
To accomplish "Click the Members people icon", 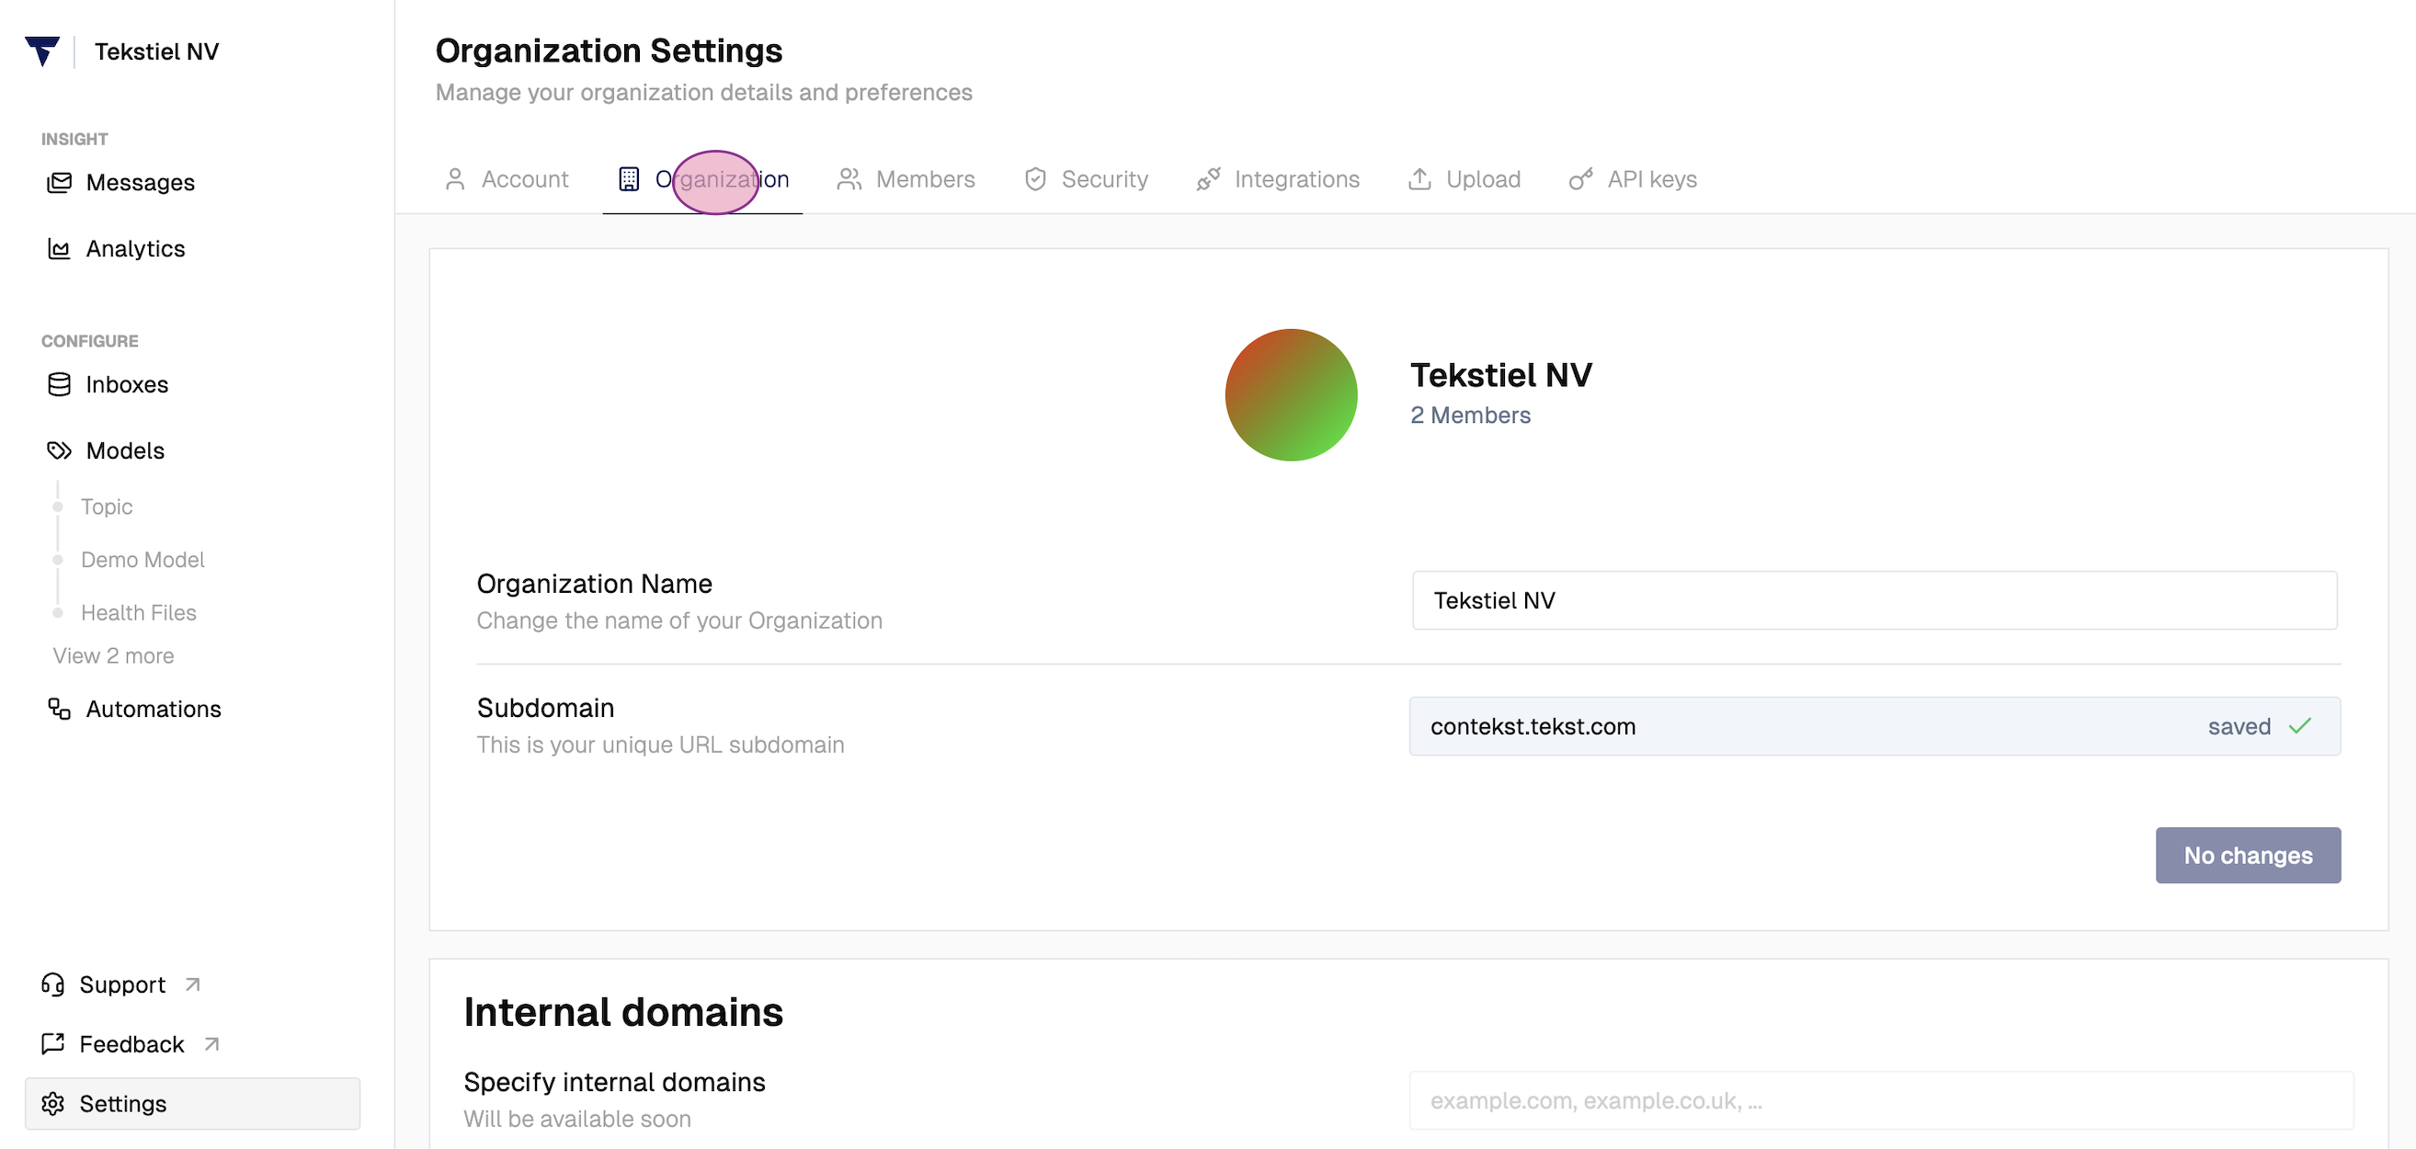I will click(x=849, y=179).
